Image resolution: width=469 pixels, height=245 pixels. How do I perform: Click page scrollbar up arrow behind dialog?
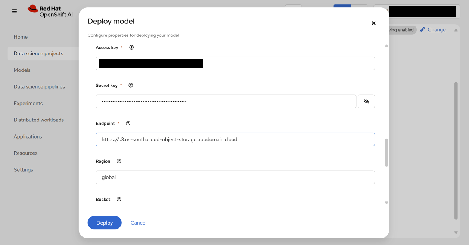pos(456,30)
